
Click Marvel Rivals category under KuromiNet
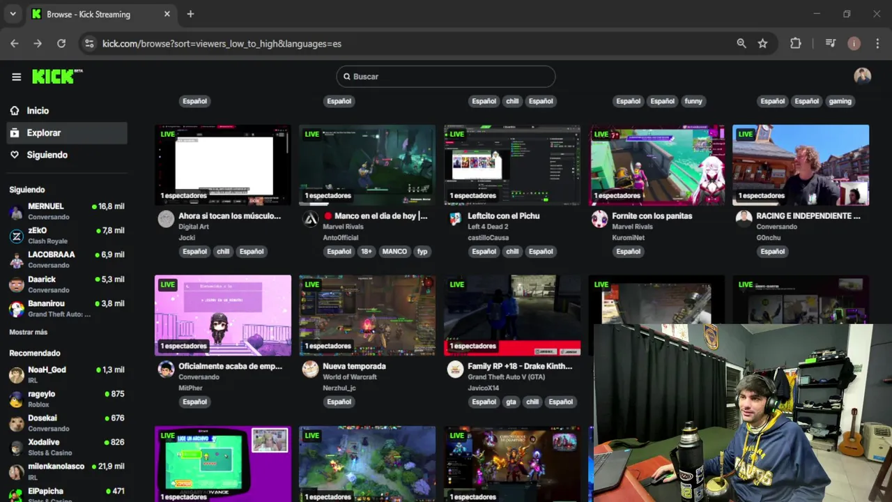point(632,227)
